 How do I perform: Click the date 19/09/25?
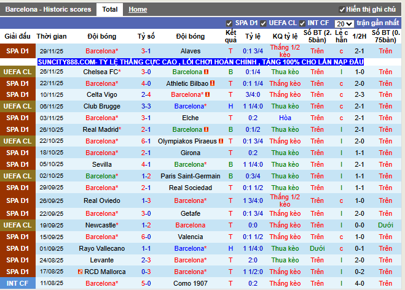(52, 225)
